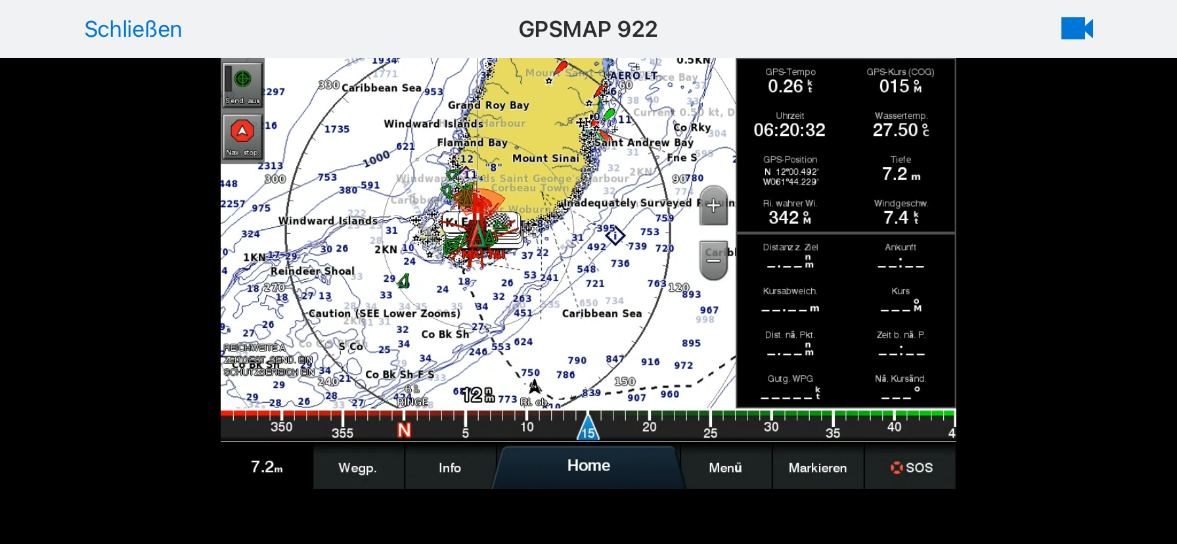The height and width of the screenshot is (544, 1177).
Task: Zoom in with plus button
Action: [x=713, y=206]
